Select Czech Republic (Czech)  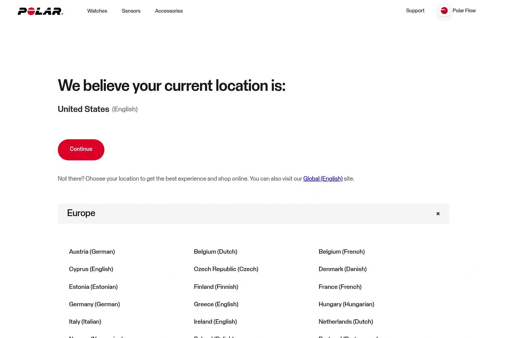pos(226,269)
